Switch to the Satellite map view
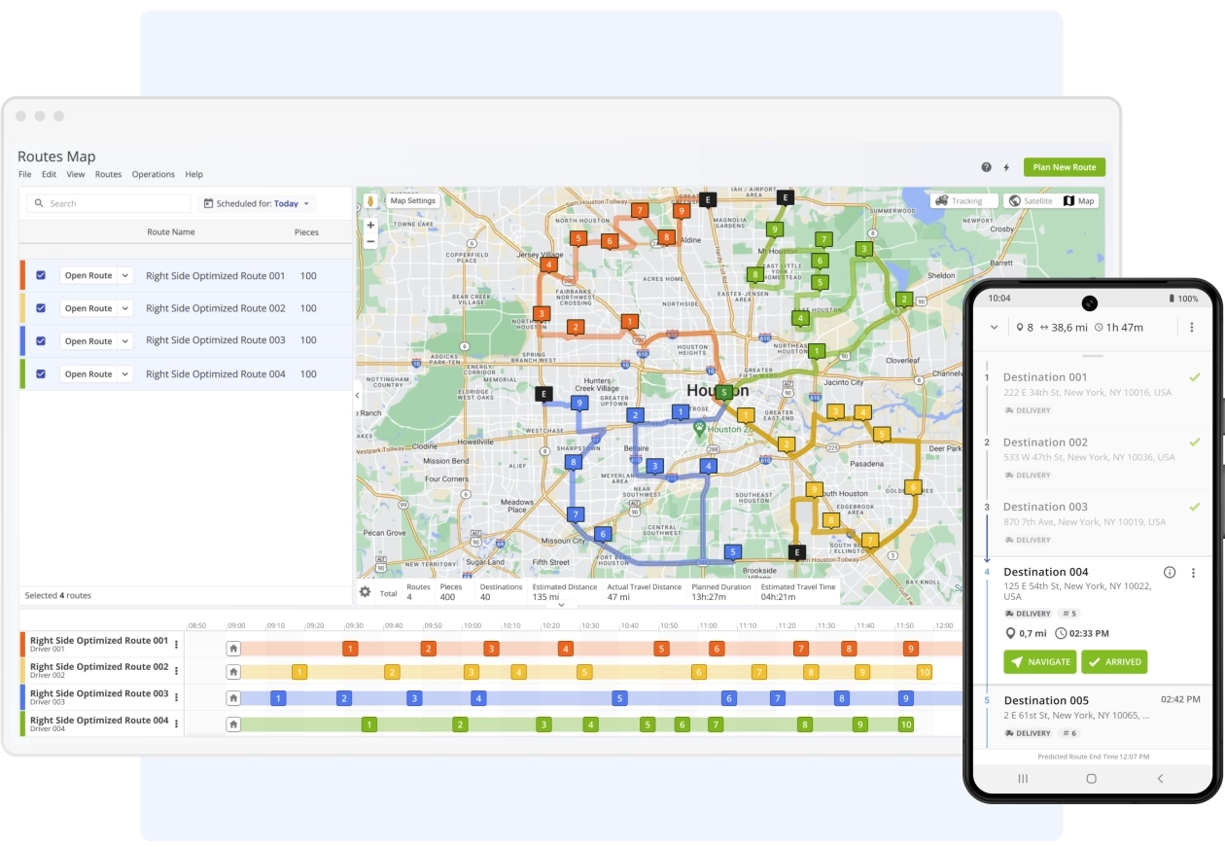Viewport: 1225px width, 847px height. [x=1030, y=201]
